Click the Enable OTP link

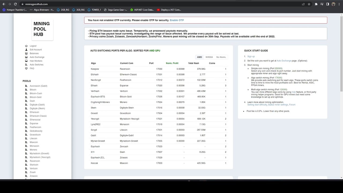click(x=177, y=20)
